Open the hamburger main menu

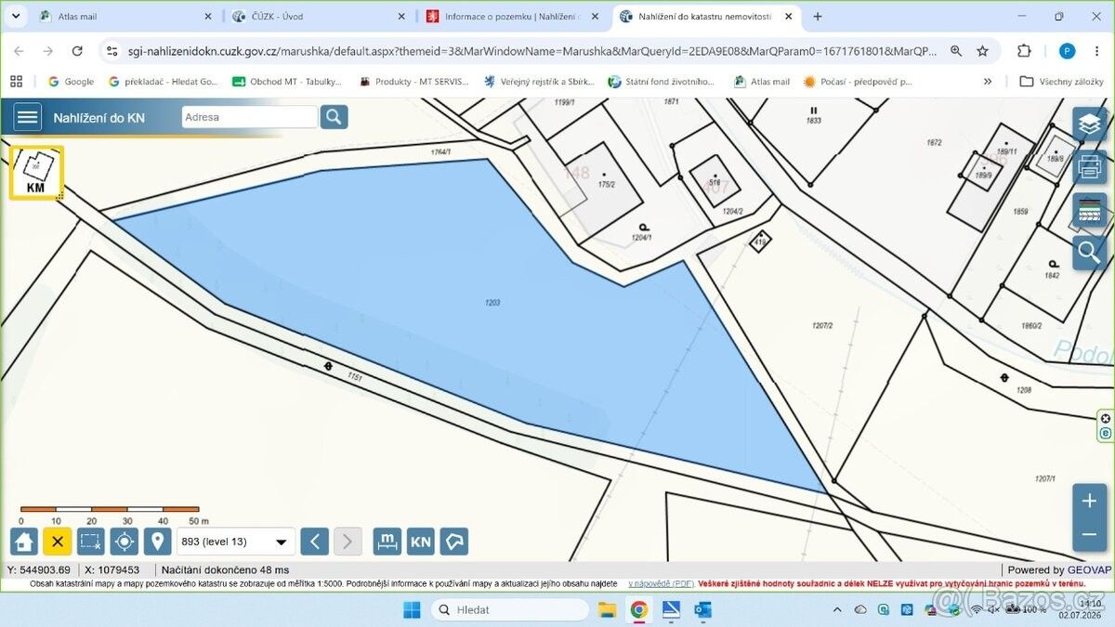point(28,117)
